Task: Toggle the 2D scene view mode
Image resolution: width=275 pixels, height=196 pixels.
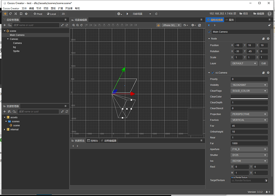Action: click(x=63, y=14)
